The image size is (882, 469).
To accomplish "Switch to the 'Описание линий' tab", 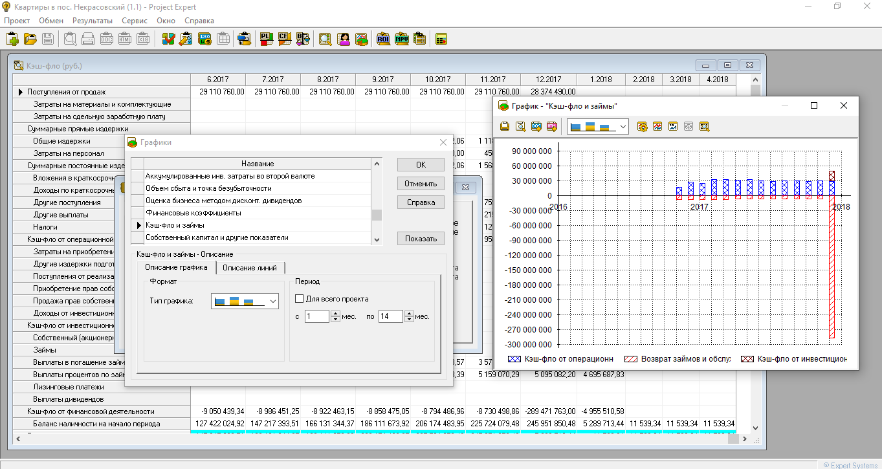I will (250, 268).
